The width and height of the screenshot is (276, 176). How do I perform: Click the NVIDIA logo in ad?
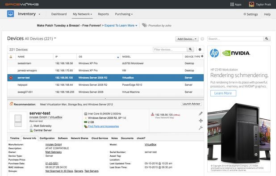pos(236,53)
